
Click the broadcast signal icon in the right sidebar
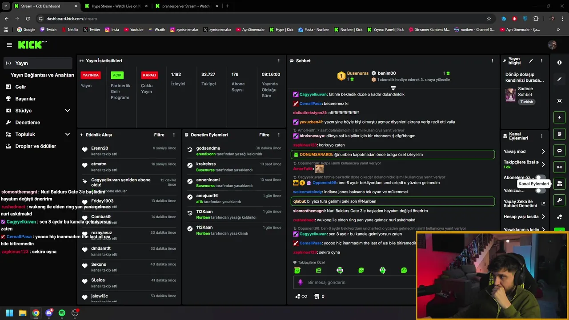pyautogui.click(x=559, y=167)
